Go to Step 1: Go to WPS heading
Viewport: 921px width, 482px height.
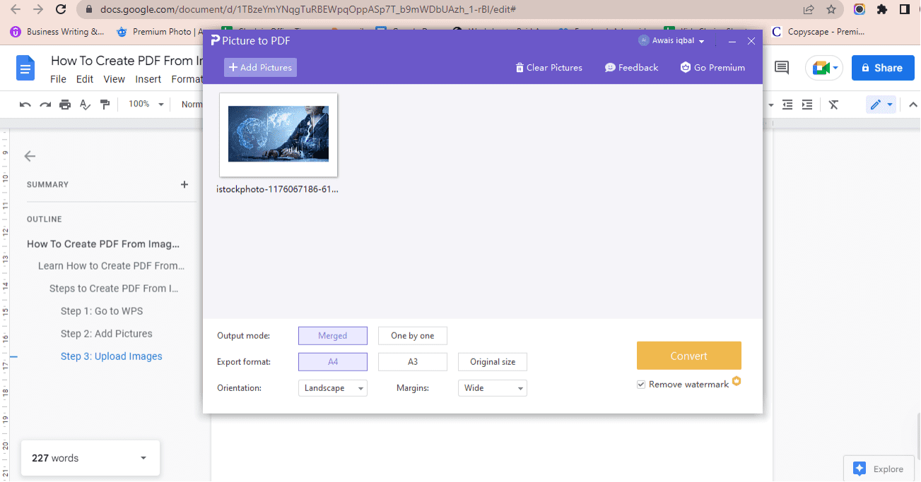[102, 311]
